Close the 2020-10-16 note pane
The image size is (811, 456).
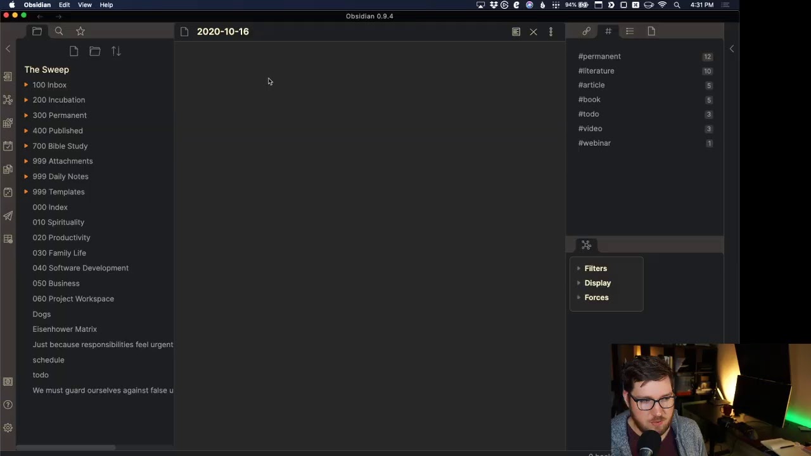point(533,32)
